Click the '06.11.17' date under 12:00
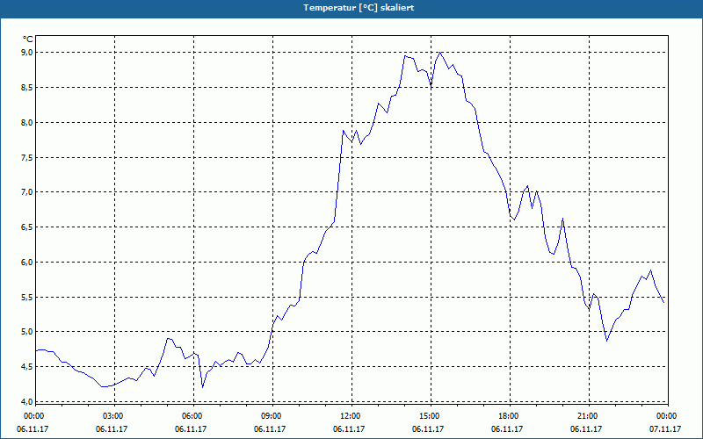Screen dimensions: 703x439 349,428
